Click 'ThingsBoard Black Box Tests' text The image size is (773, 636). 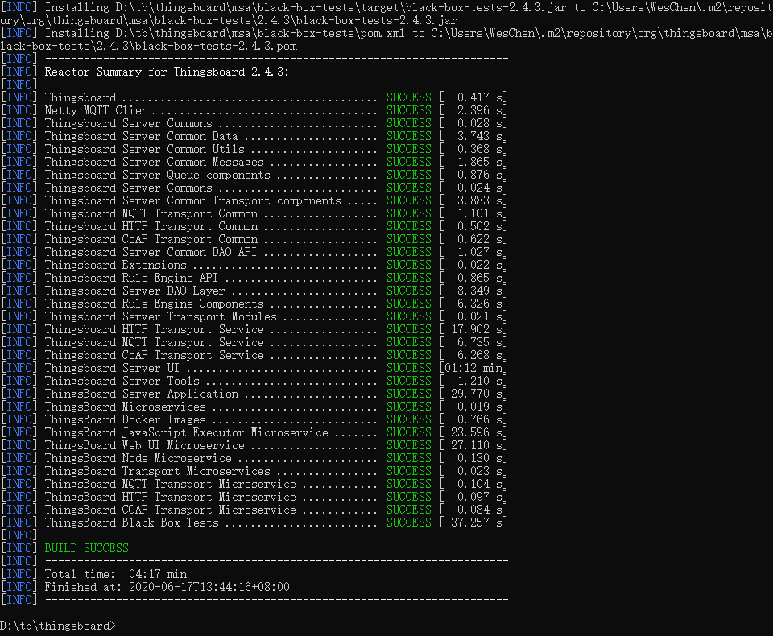[x=131, y=522]
